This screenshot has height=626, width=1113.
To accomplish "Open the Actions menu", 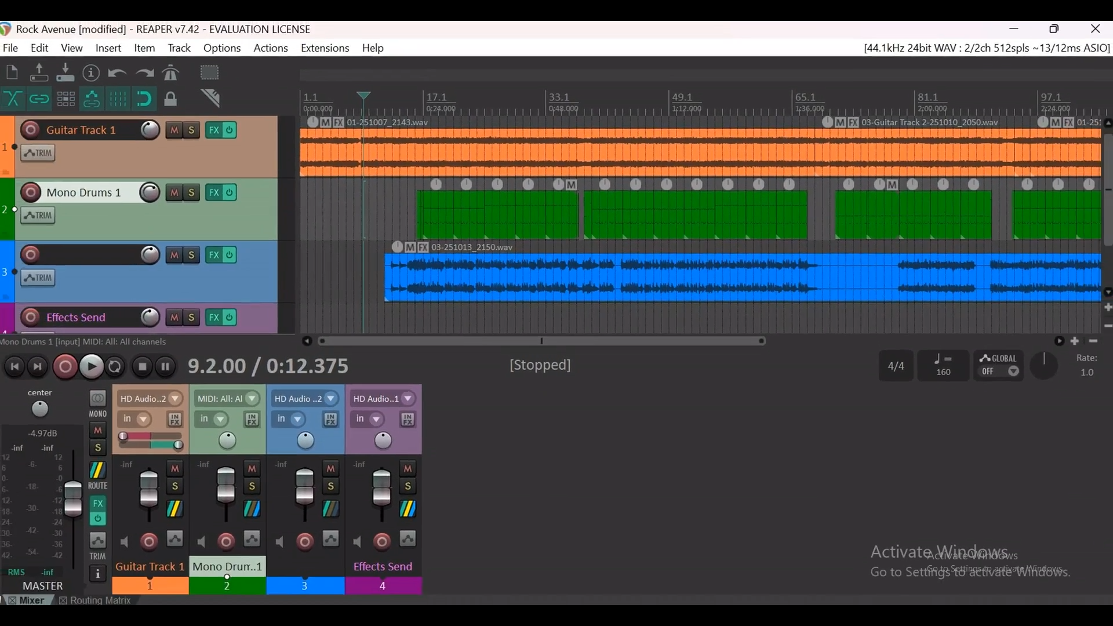I will pos(270,48).
